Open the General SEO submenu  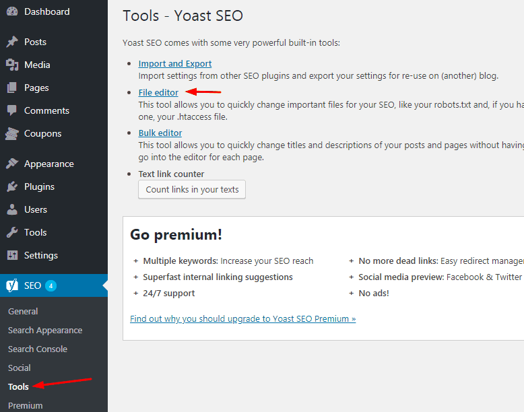pos(23,311)
